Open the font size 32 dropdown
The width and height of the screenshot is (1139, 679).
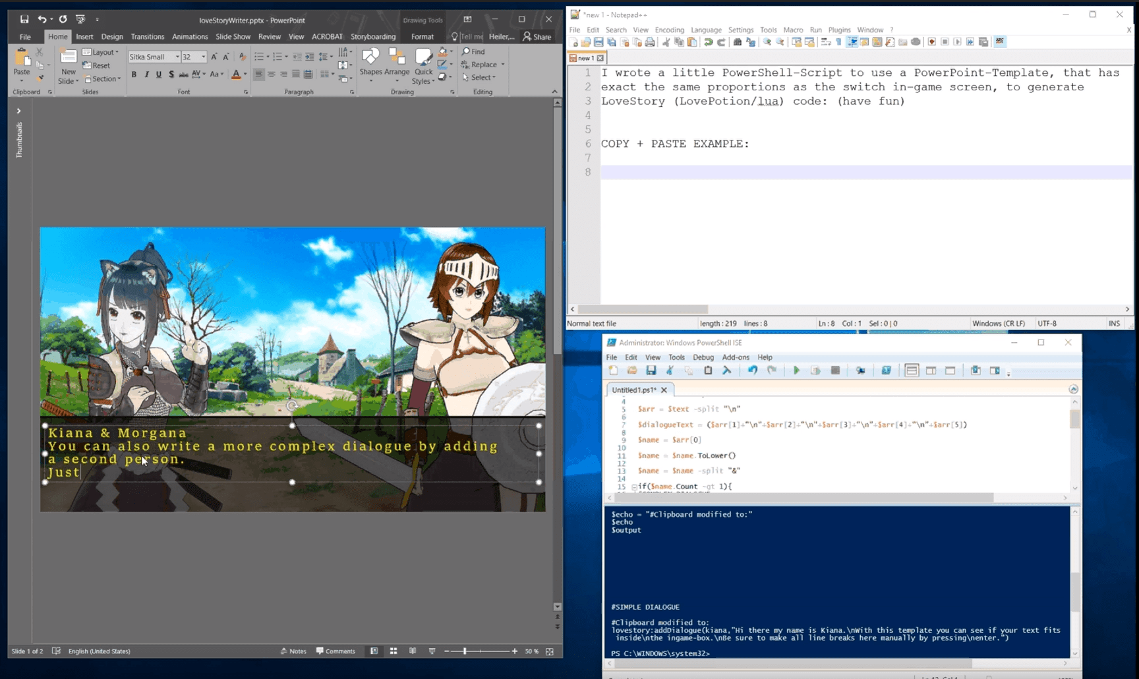(203, 57)
